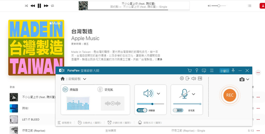The width and height of the screenshot is (265, 134).
Task: Go to the FonePaw home screen
Action: [63, 79]
